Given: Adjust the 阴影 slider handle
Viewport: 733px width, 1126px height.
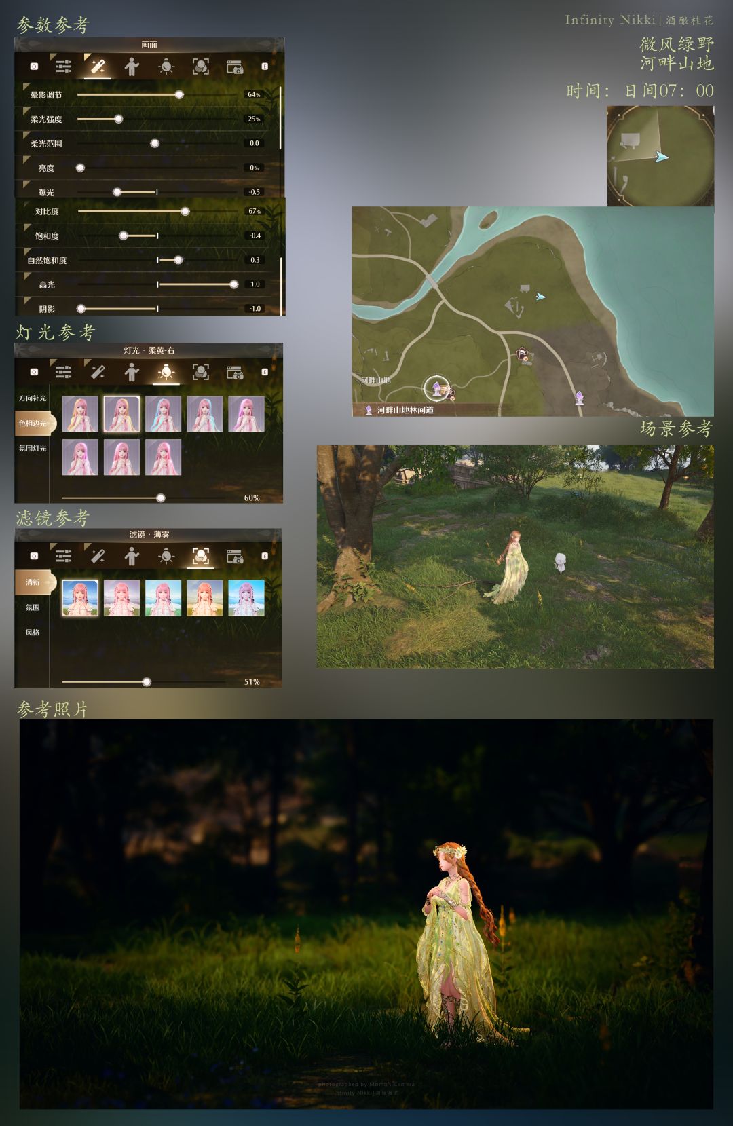Looking at the screenshot, I should click(x=81, y=309).
